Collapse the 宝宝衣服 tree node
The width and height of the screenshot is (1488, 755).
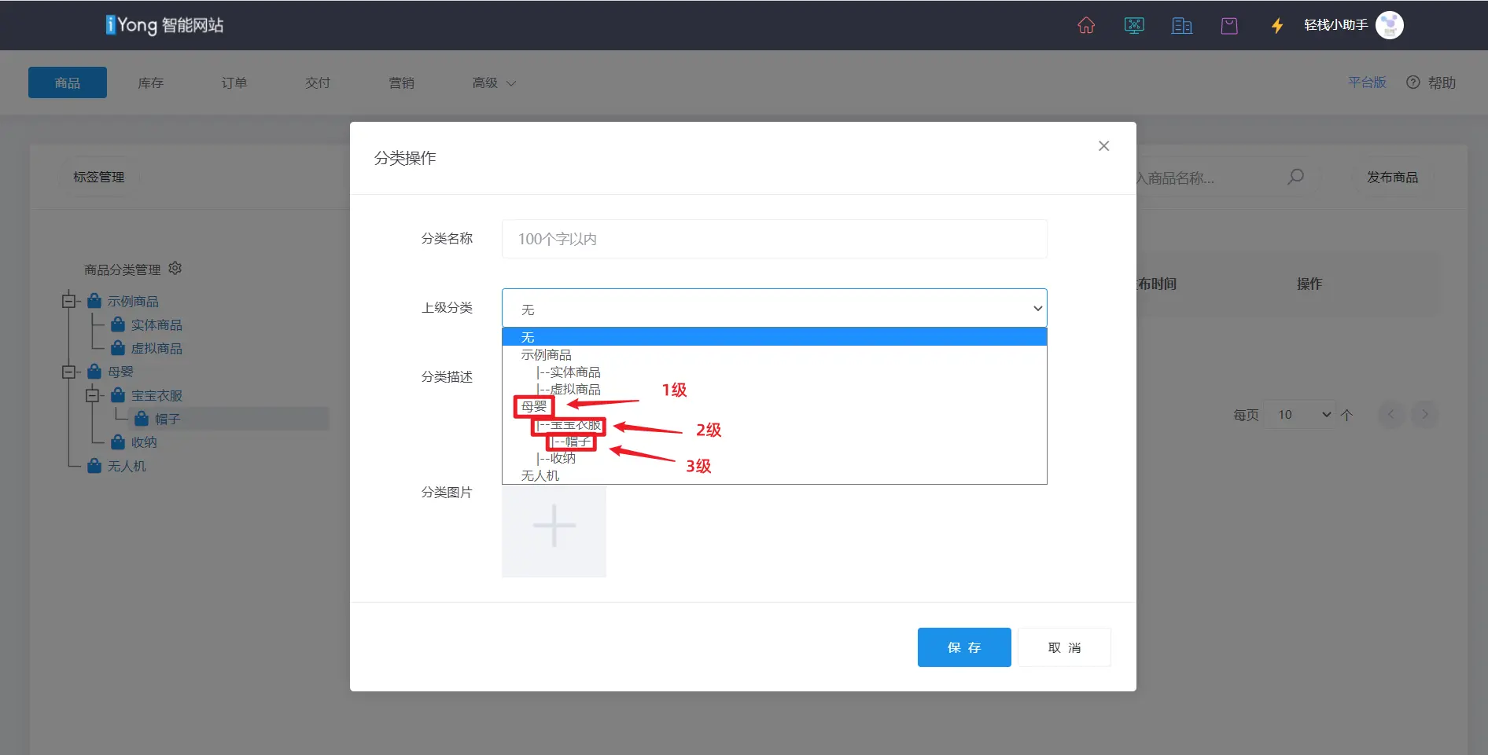(93, 395)
